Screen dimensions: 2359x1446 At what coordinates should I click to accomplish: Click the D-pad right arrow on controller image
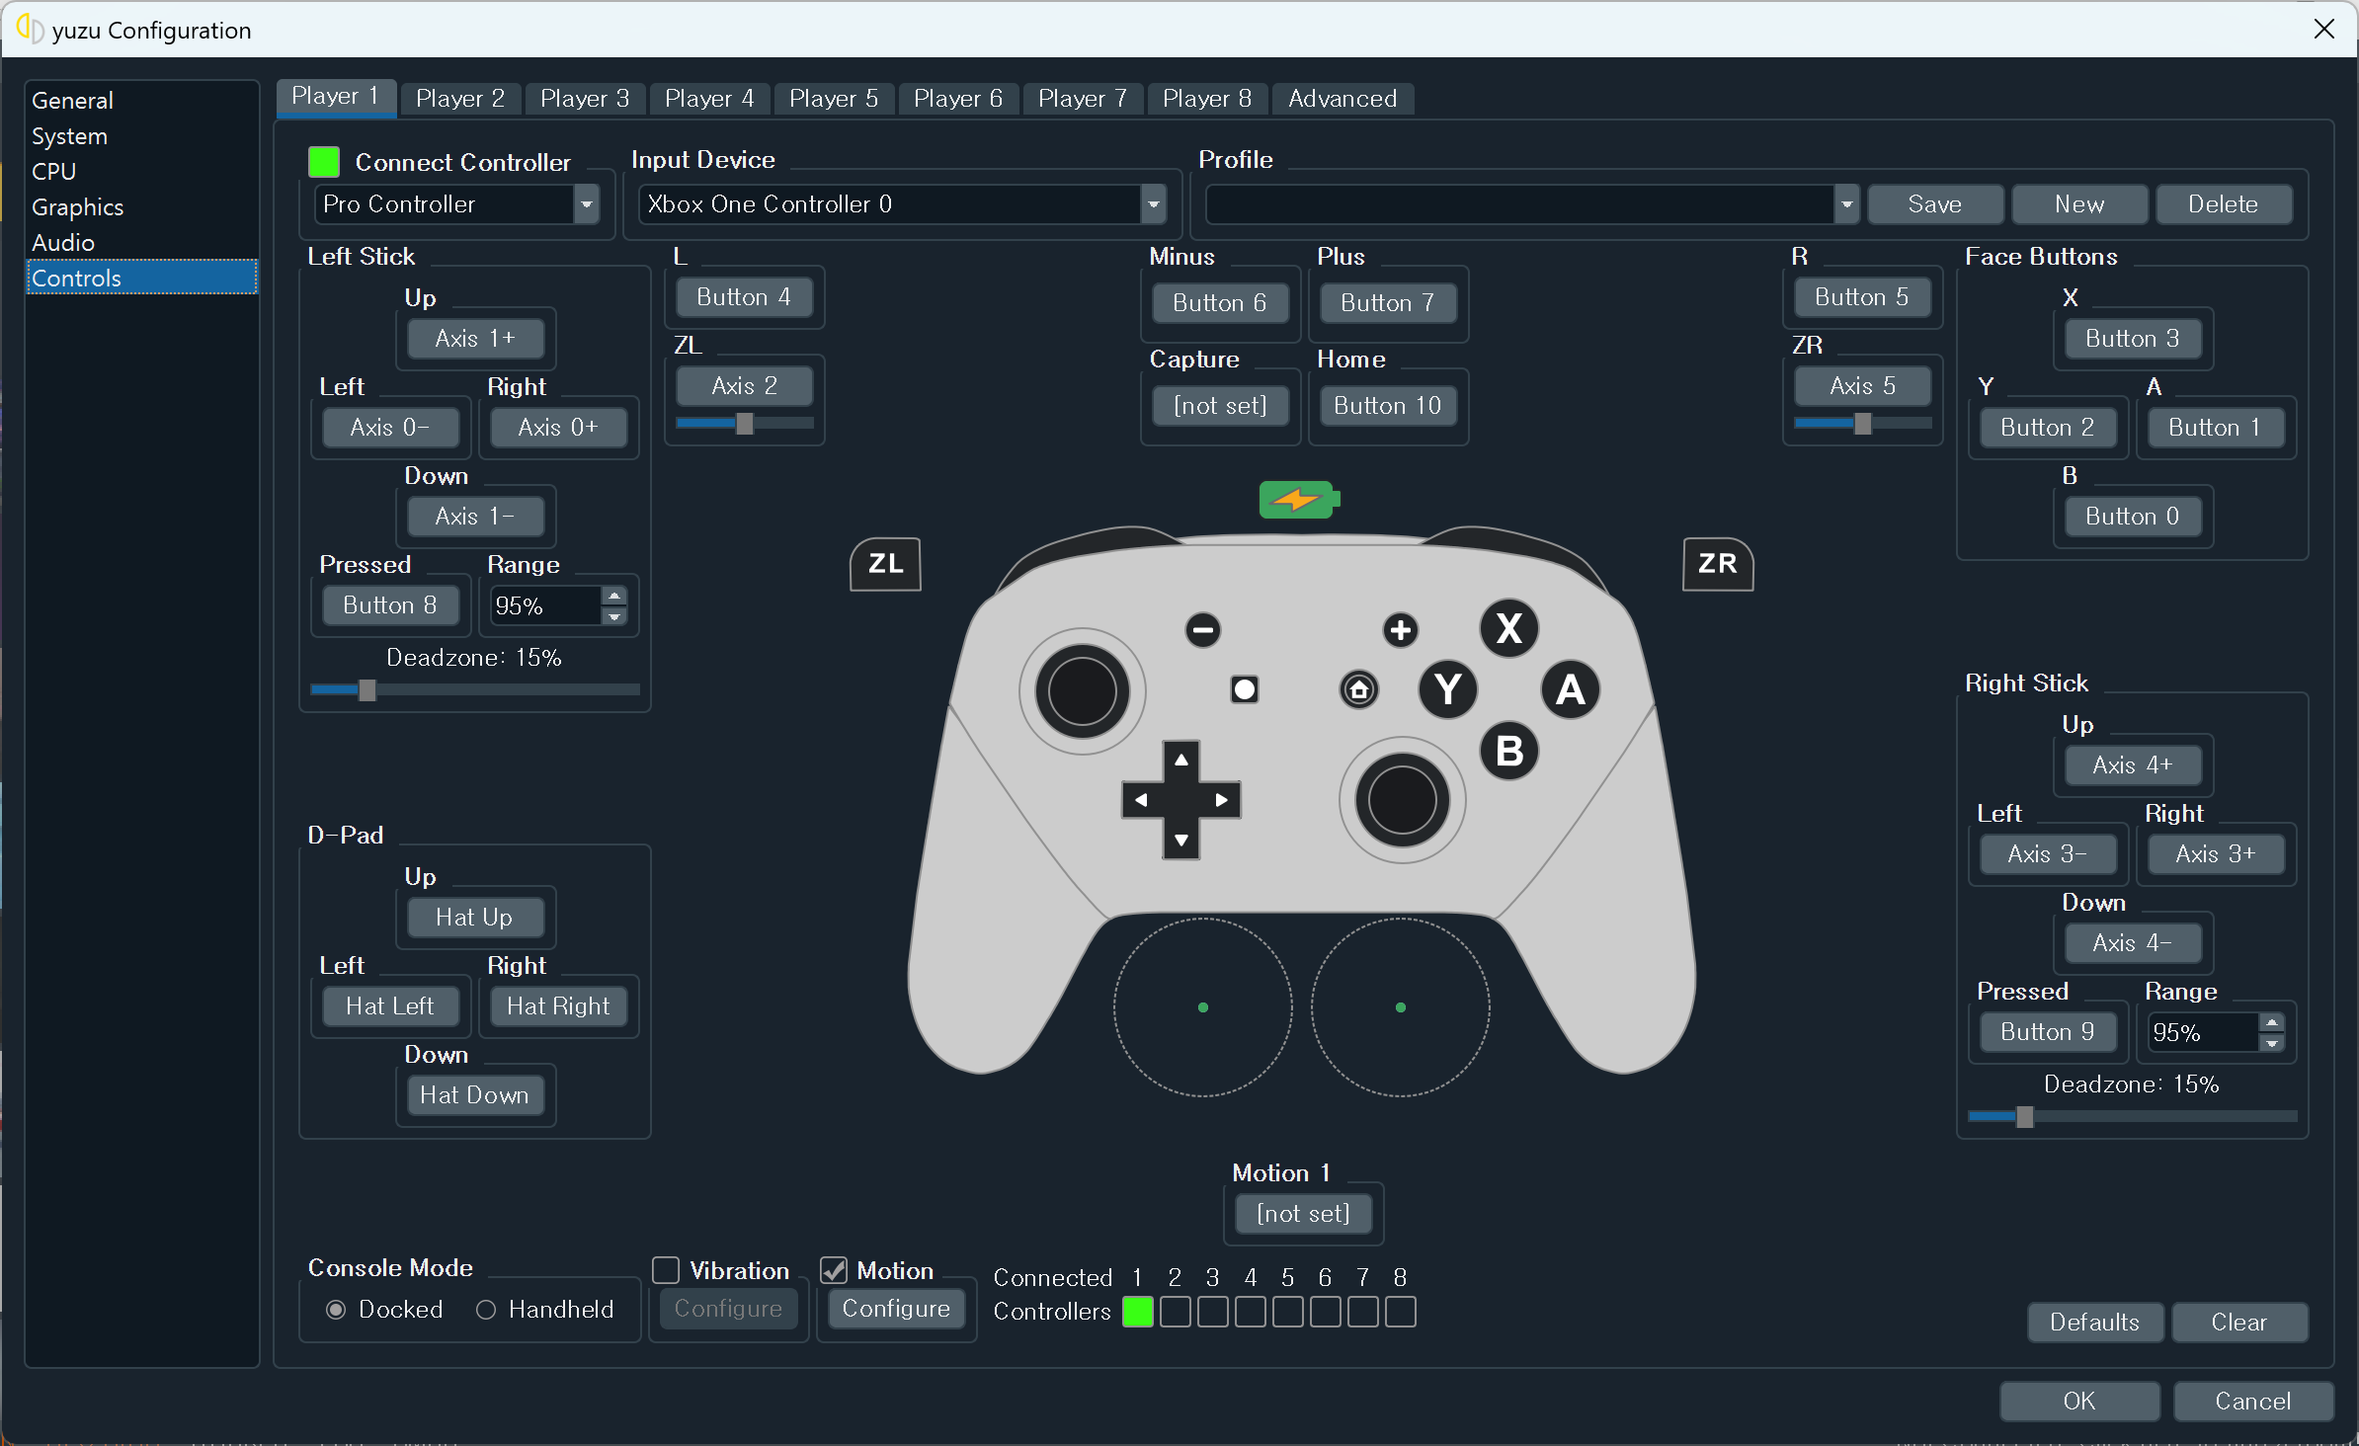point(1221,800)
